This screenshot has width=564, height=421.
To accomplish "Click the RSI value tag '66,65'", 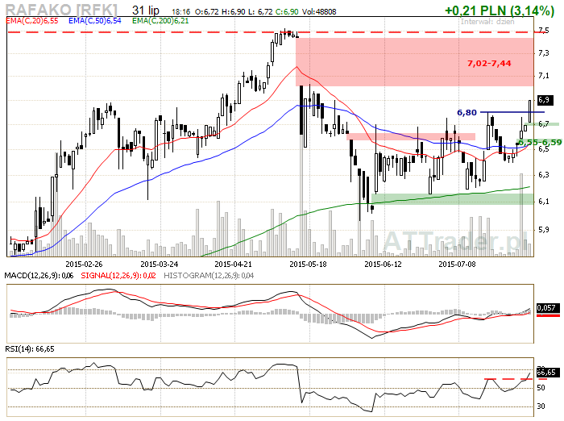I will (x=548, y=372).
